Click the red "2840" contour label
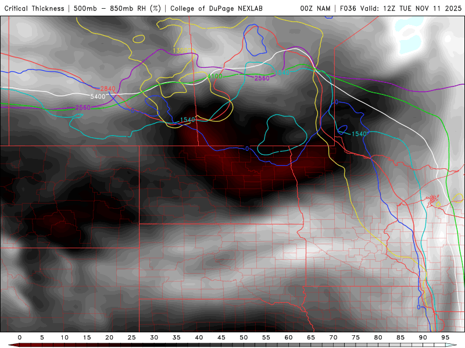 [108, 89]
